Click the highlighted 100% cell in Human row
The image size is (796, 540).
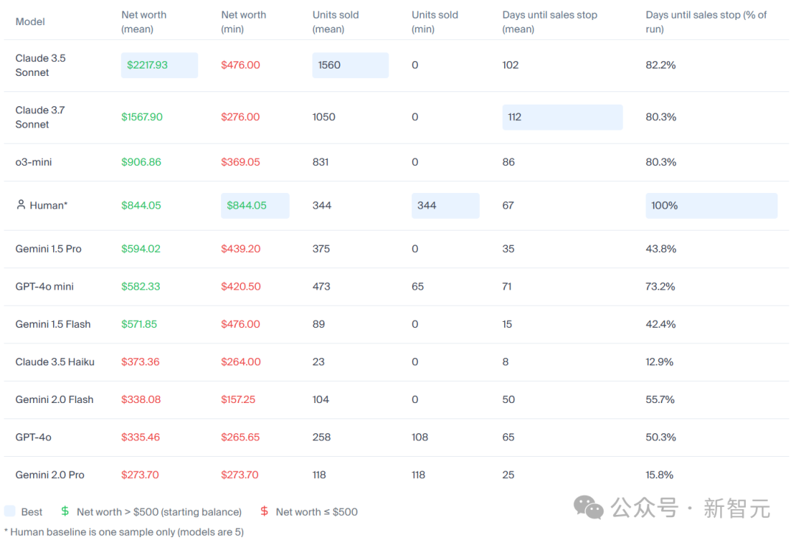[x=711, y=206]
